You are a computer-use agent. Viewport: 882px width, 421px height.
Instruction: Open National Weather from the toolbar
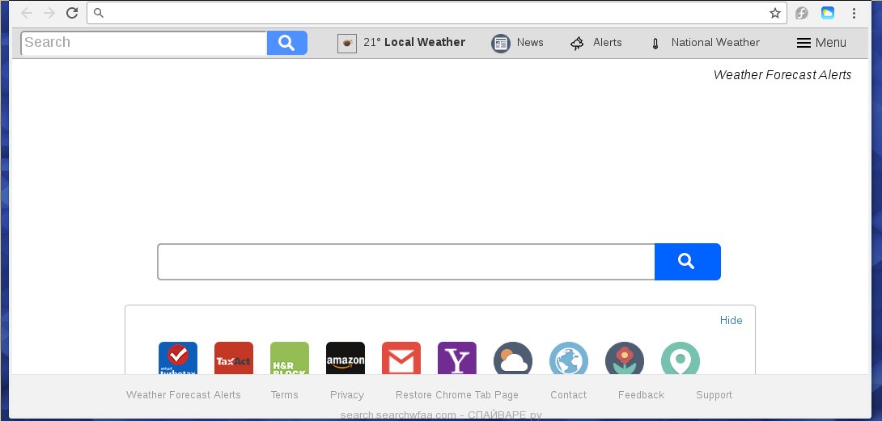[x=705, y=43]
